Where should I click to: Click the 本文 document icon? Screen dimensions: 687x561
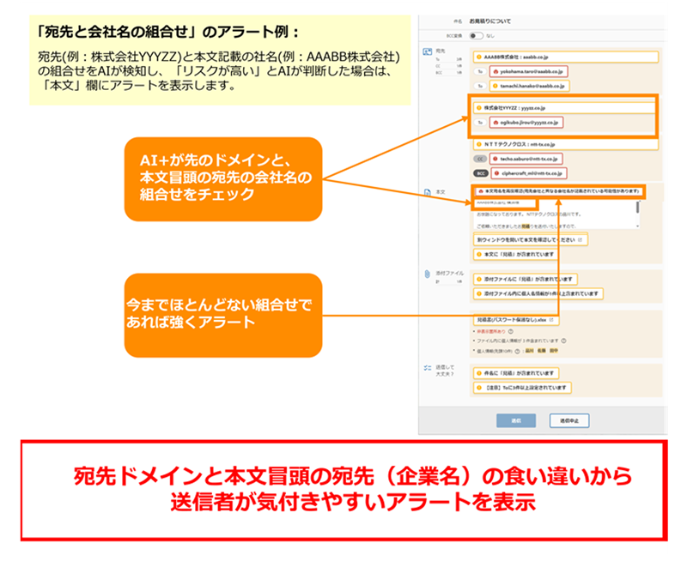click(x=427, y=192)
